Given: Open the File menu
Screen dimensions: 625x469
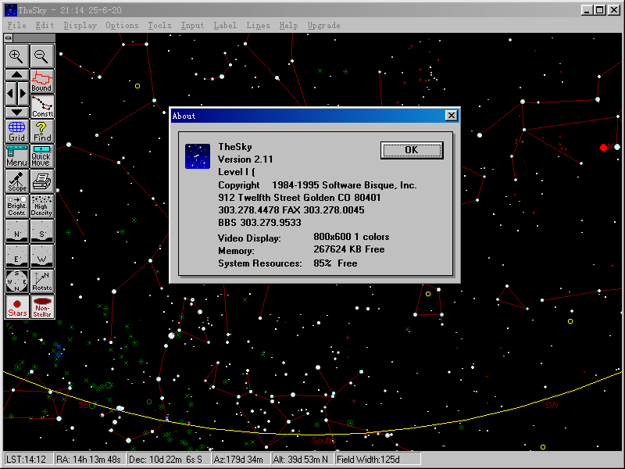Looking at the screenshot, I should point(16,26).
